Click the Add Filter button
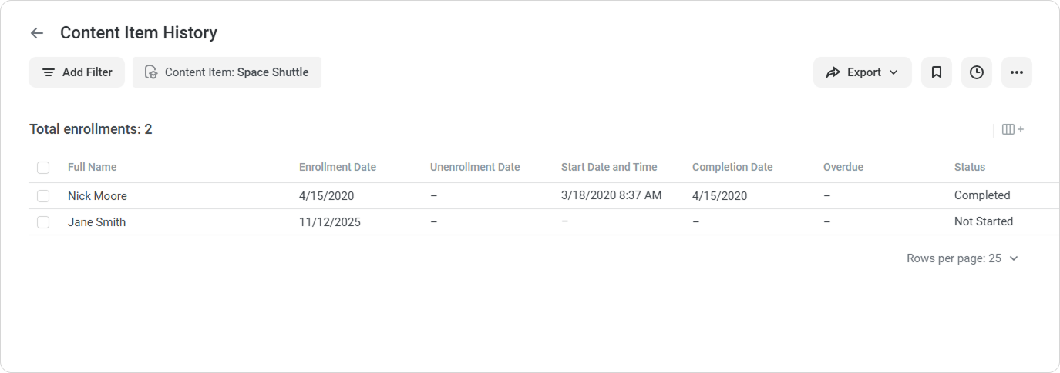 coord(76,72)
